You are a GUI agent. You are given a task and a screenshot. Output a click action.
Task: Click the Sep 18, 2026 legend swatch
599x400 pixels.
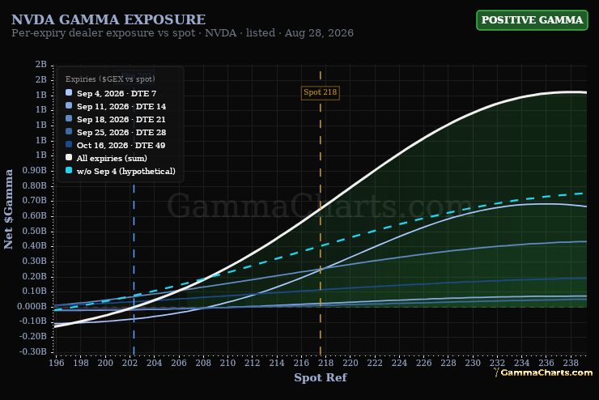[x=69, y=118]
